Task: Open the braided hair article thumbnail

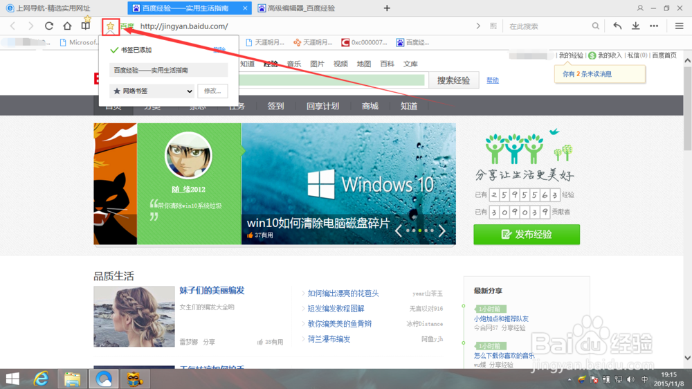Action: click(x=134, y=316)
